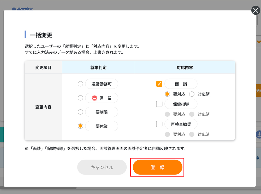Expand the orange chevron dropdown at right
261x194 pixels.
click(259, 42)
